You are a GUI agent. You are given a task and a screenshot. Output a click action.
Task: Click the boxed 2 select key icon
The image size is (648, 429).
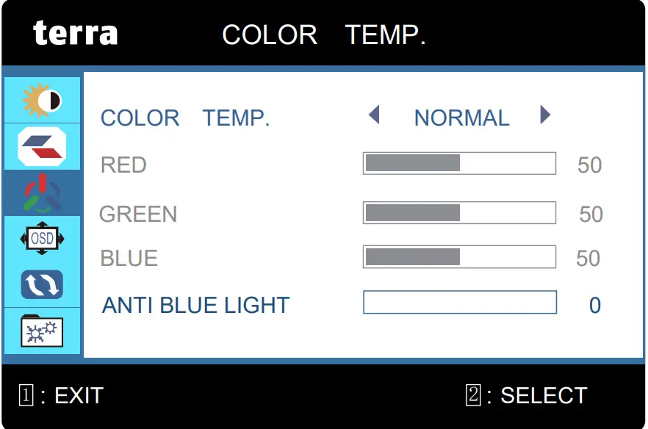[473, 395]
